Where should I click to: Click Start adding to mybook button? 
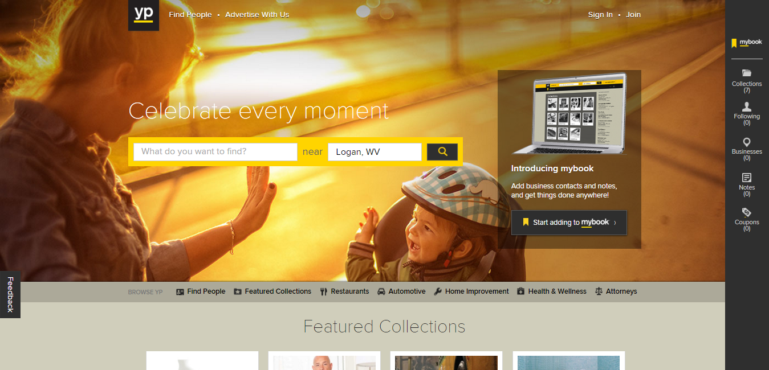(569, 223)
